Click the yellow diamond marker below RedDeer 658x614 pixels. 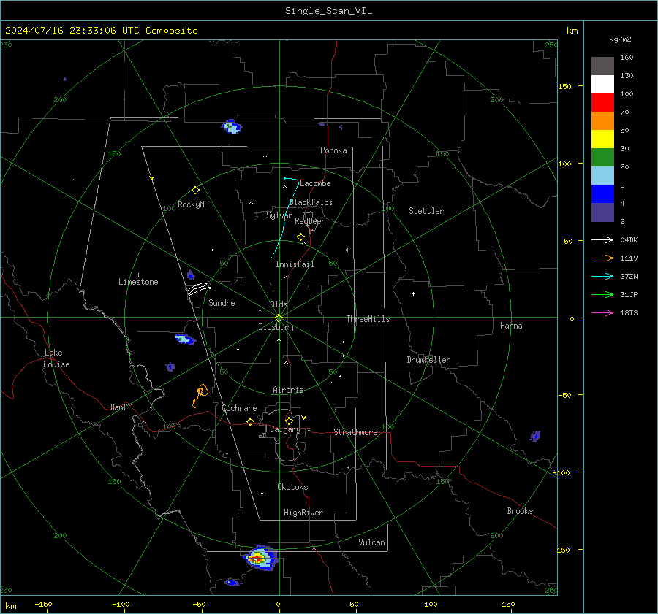301,237
